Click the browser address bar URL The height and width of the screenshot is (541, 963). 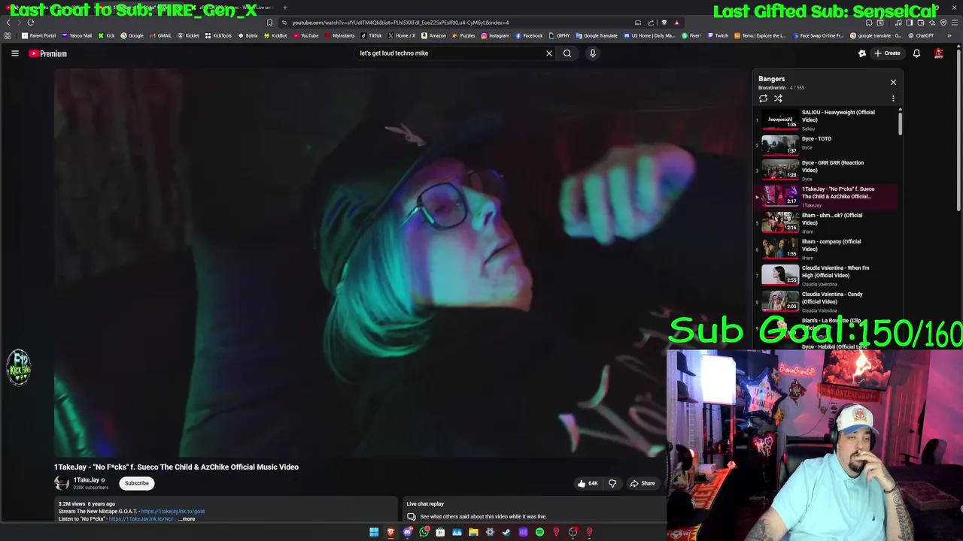400,23
